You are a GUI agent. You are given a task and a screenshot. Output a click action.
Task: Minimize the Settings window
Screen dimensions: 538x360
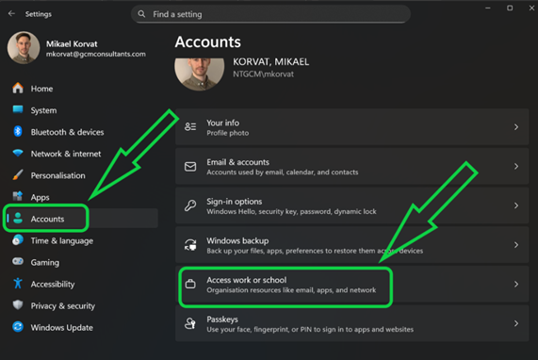pos(487,8)
